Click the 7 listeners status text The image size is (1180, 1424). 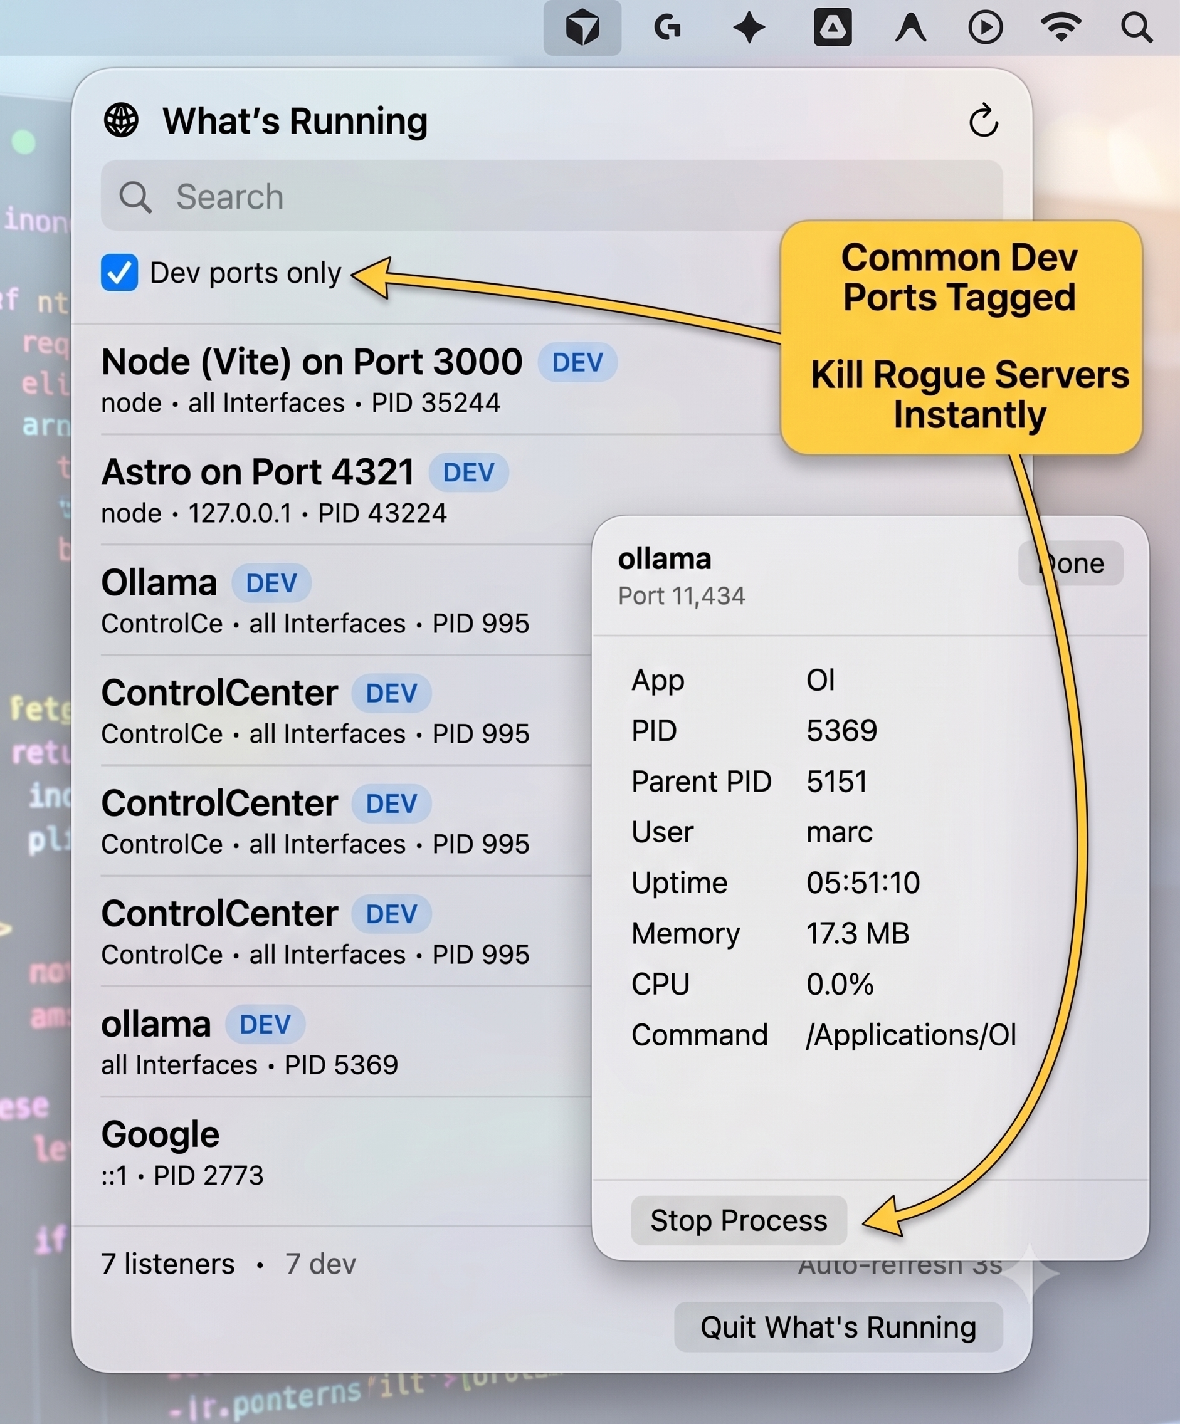[167, 1264]
